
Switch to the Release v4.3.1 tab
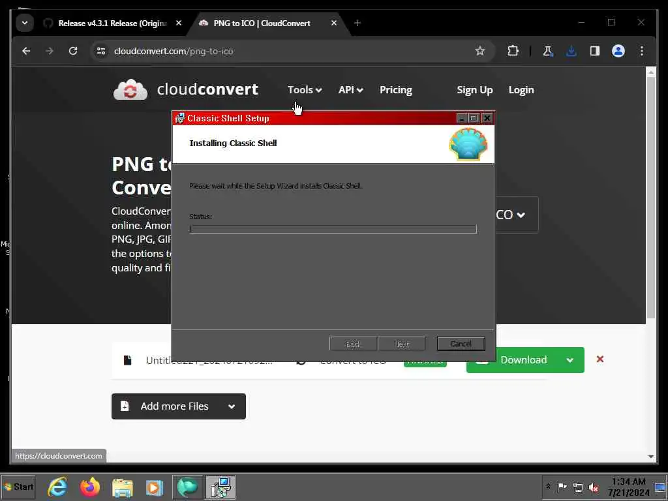(112, 23)
